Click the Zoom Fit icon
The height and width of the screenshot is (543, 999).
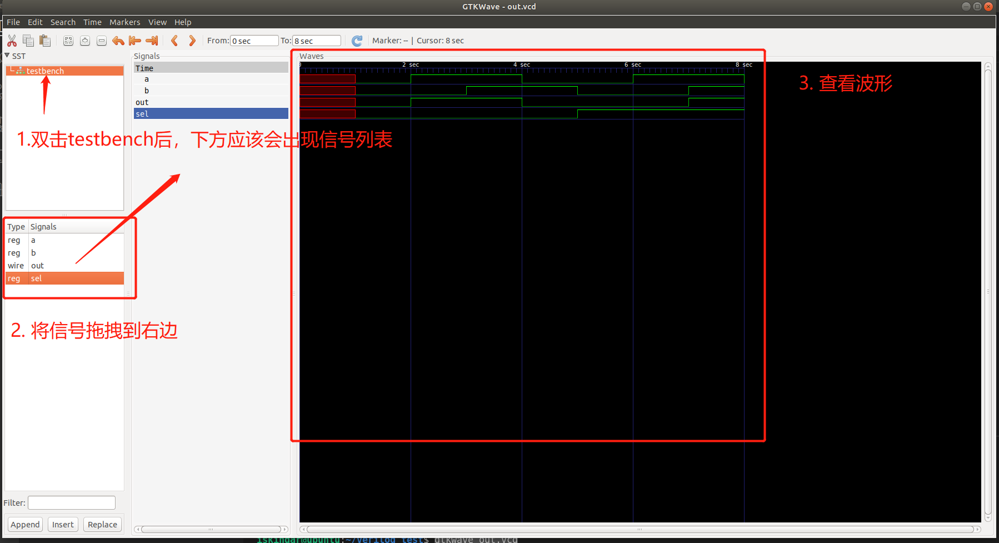point(68,41)
